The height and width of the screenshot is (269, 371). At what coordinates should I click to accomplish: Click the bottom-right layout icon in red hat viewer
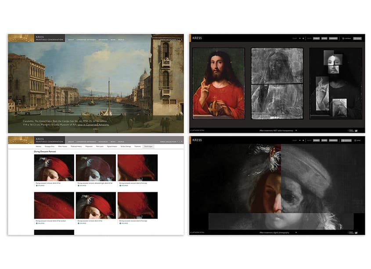(x=356, y=233)
